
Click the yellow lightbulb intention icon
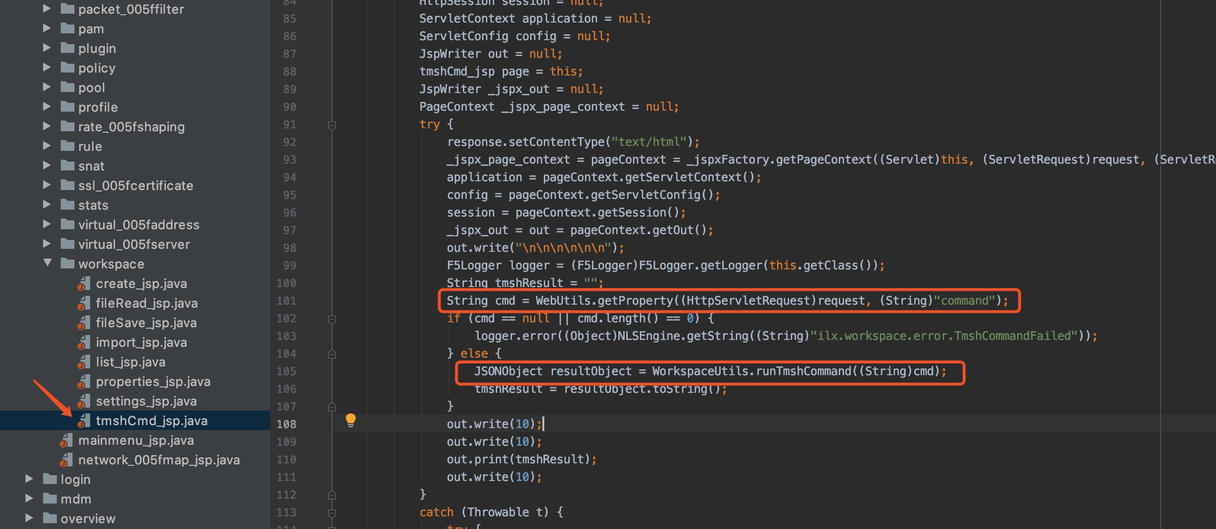point(351,420)
